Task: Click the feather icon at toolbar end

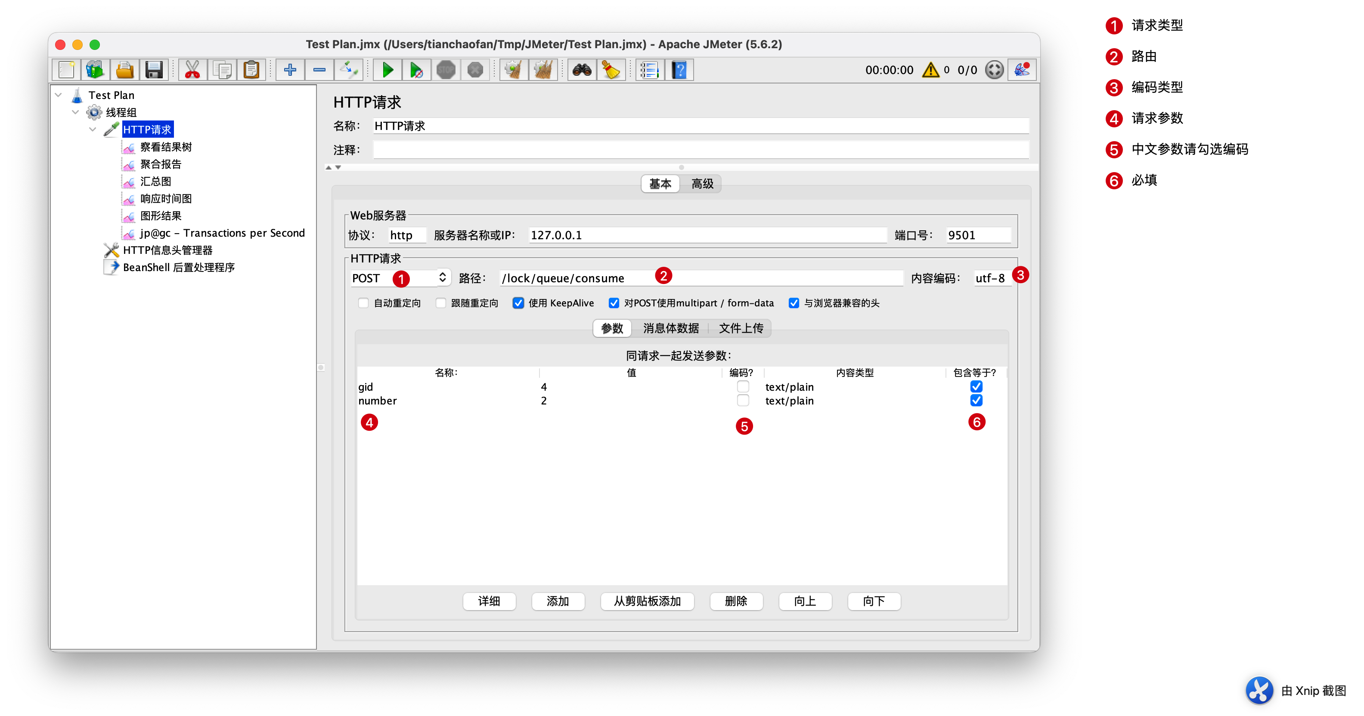Action: pos(1021,70)
